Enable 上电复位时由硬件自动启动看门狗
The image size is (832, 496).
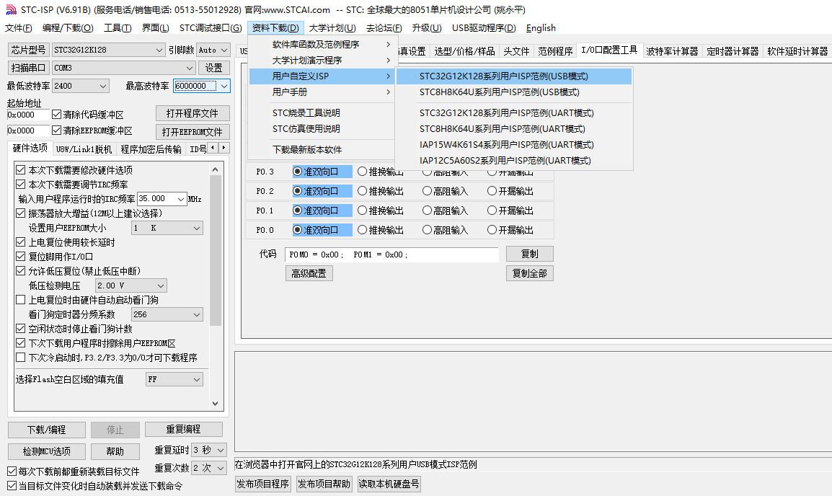point(21,300)
